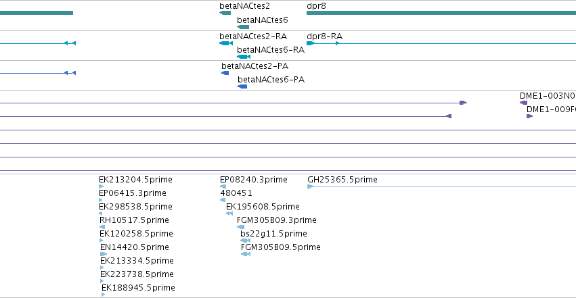This screenshot has width=576, height=298.
Task: Select the EP06415.3prime EST feature
Action: (101, 200)
